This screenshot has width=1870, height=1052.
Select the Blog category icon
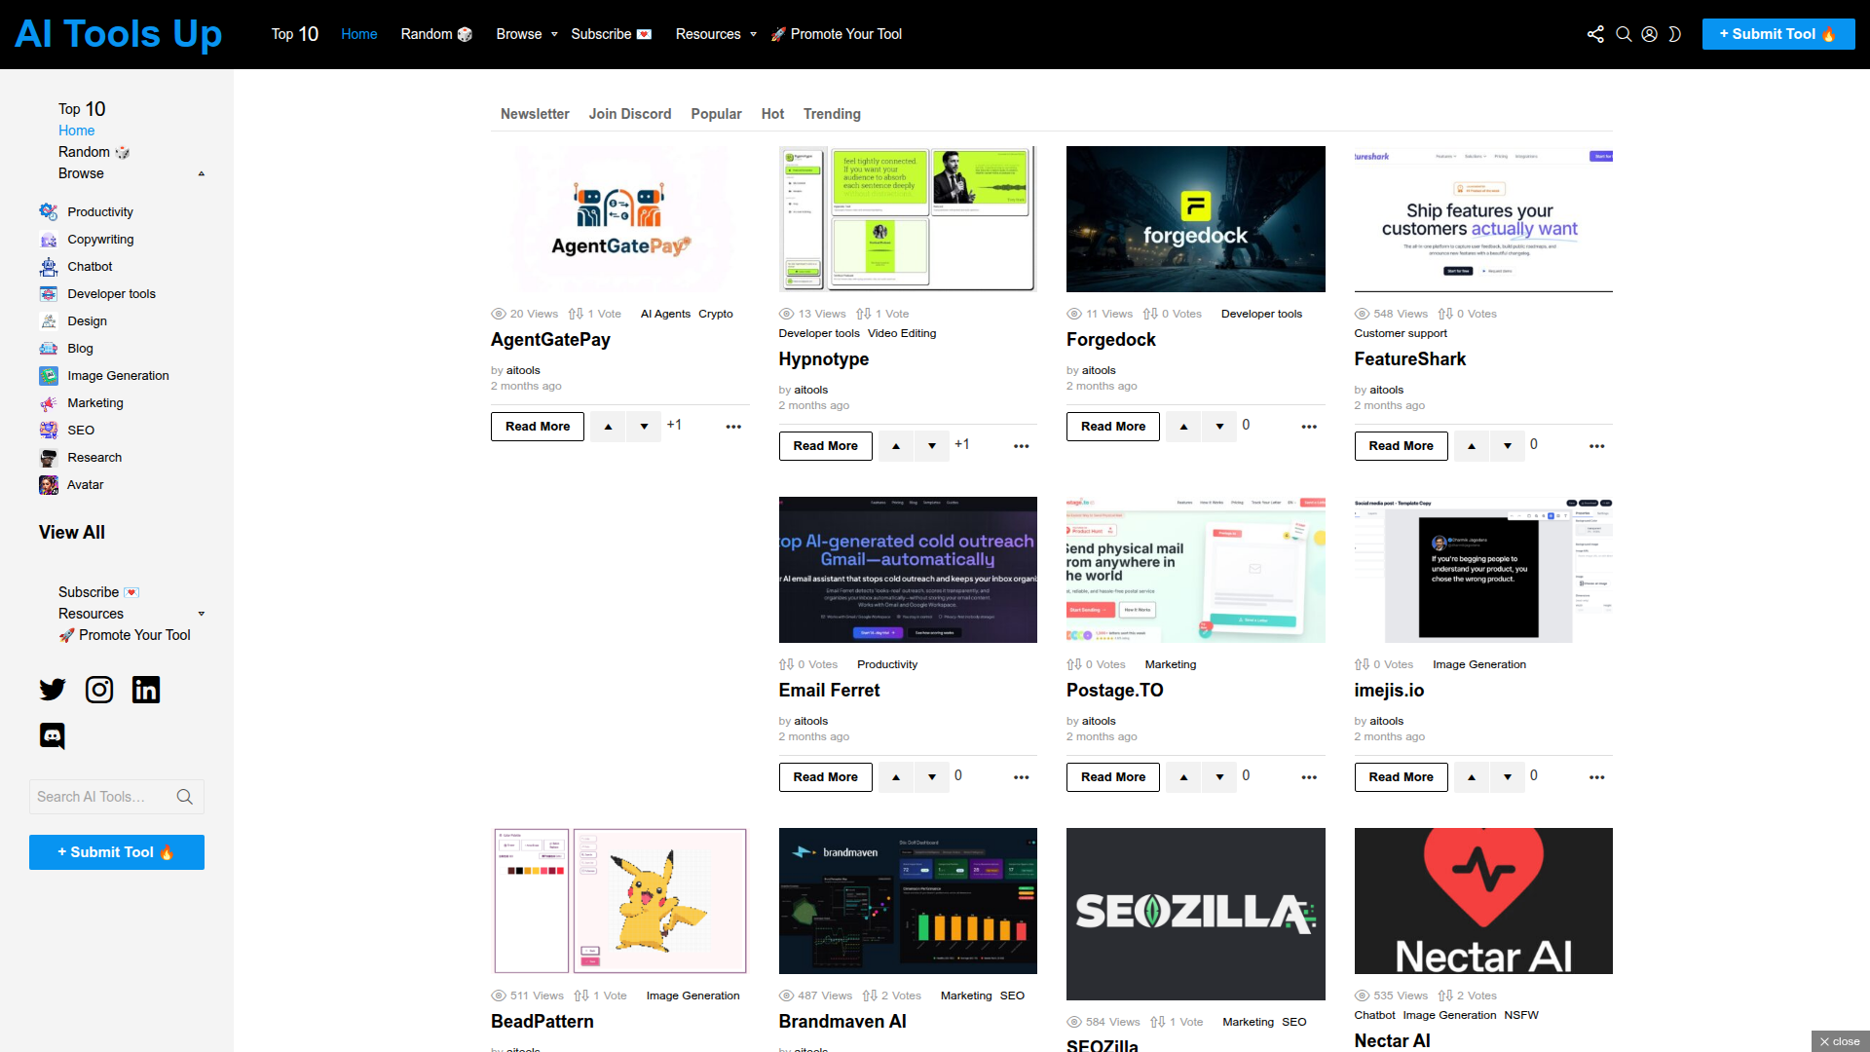(49, 348)
